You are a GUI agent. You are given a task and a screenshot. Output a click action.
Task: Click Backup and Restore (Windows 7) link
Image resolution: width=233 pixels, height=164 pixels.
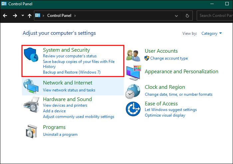tap(72, 72)
